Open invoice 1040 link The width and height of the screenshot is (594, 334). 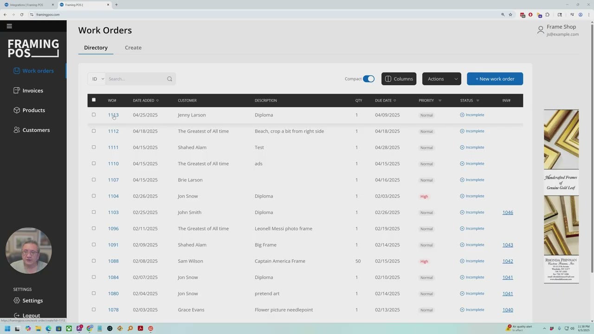(x=508, y=310)
